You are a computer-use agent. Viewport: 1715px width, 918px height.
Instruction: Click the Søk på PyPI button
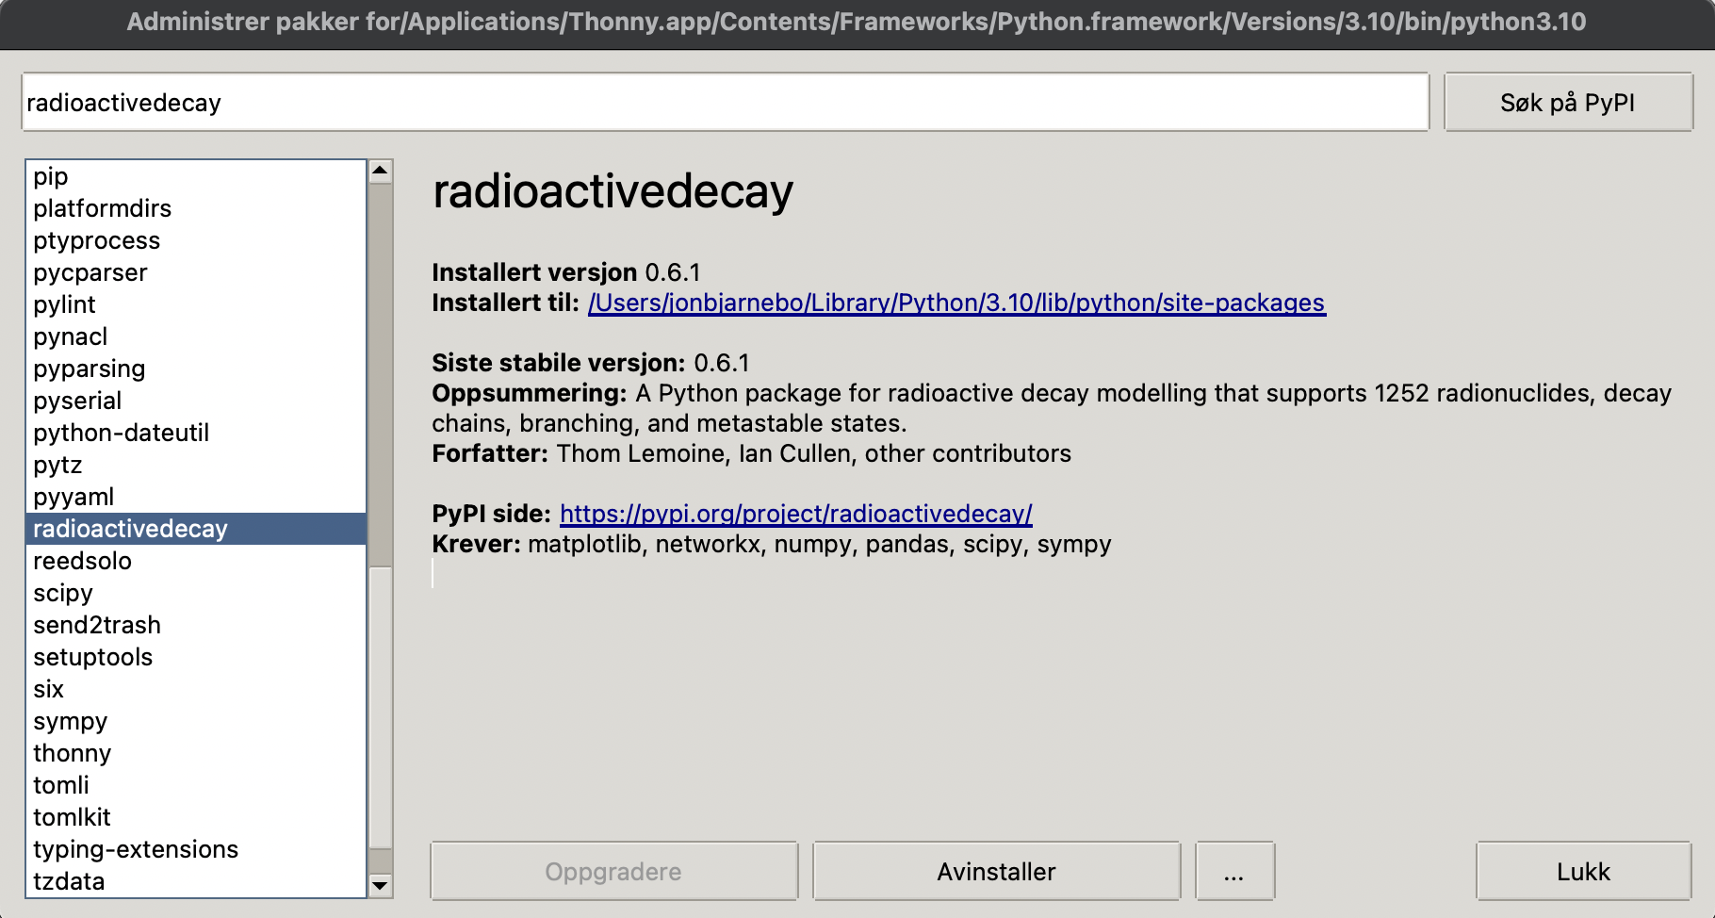tap(1567, 103)
